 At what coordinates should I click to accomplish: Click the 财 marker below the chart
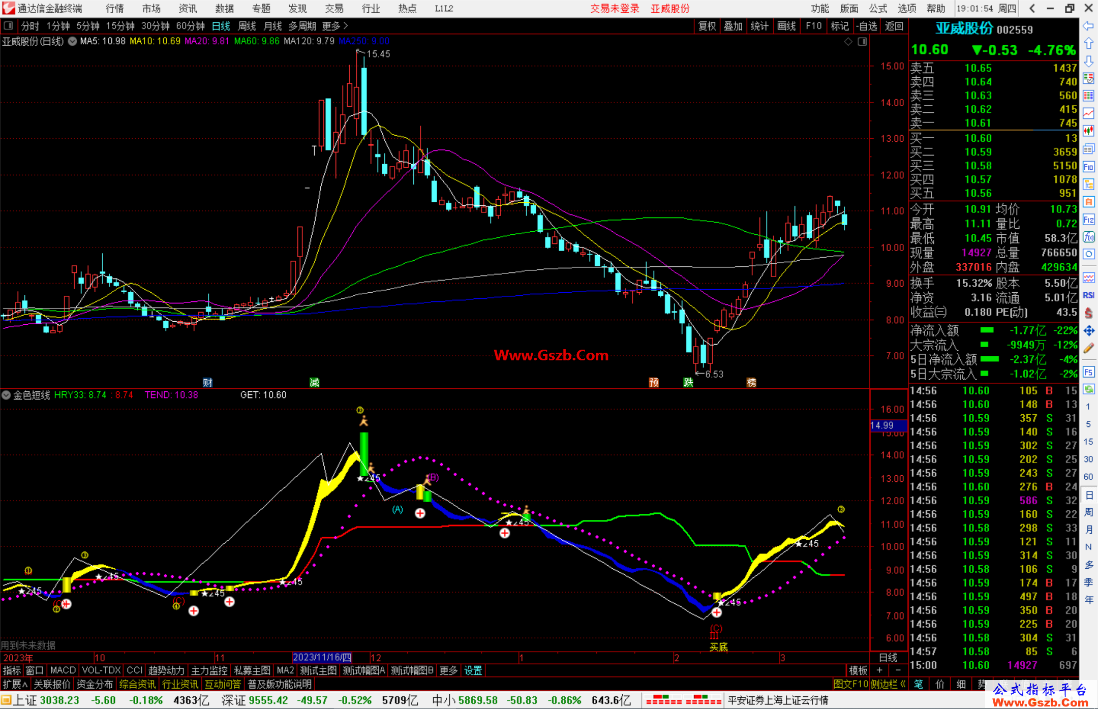click(x=207, y=382)
